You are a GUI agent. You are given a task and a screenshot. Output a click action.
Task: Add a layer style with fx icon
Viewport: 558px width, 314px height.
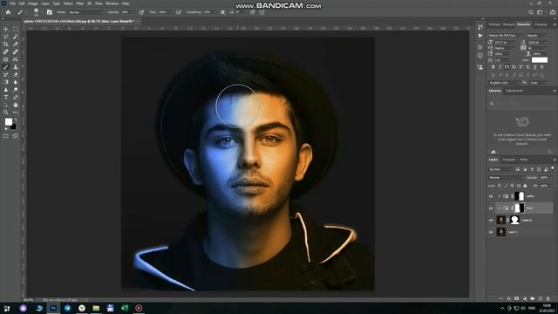(x=509, y=298)
